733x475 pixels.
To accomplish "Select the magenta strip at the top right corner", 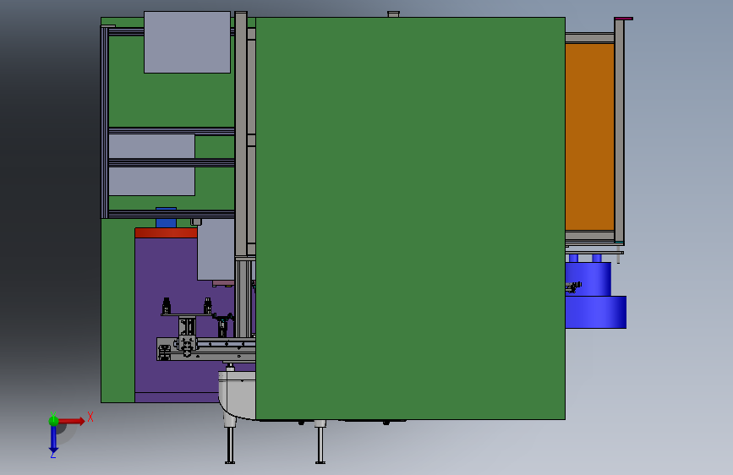I will click(x=624, y=19).
